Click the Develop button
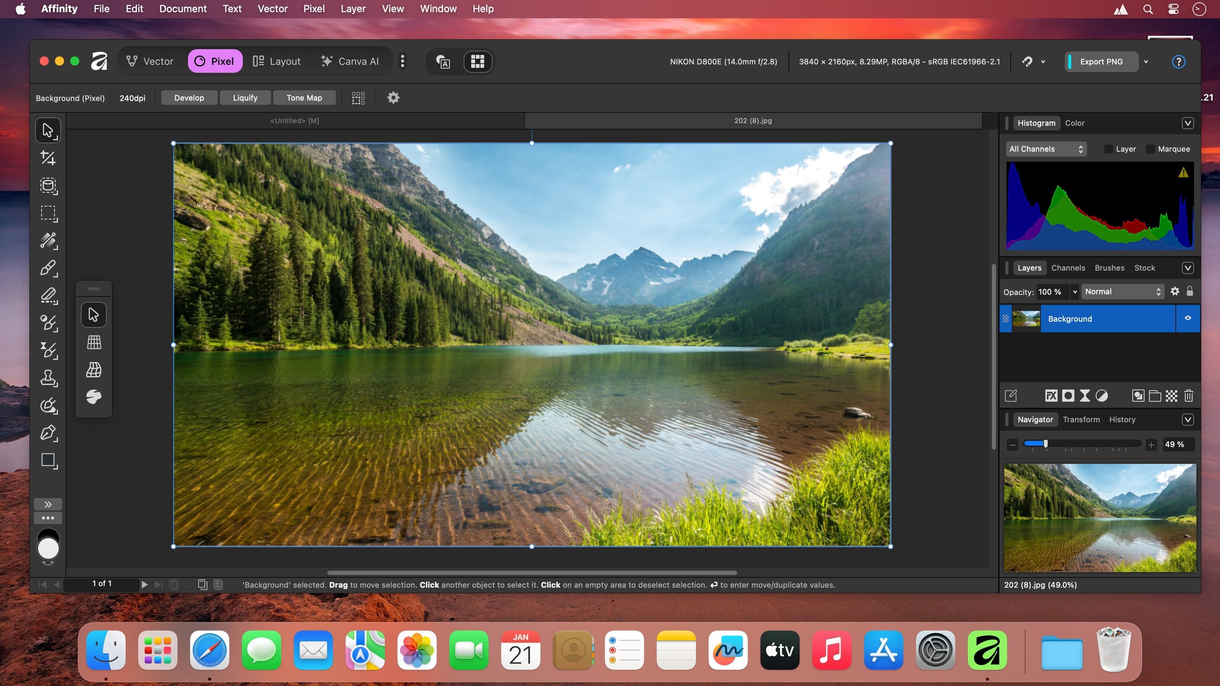The width and height of the screenshot is (1220, 686). click(x=189, y=98)
